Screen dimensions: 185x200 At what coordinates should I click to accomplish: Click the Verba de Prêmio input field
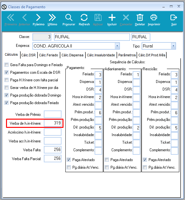53,114
